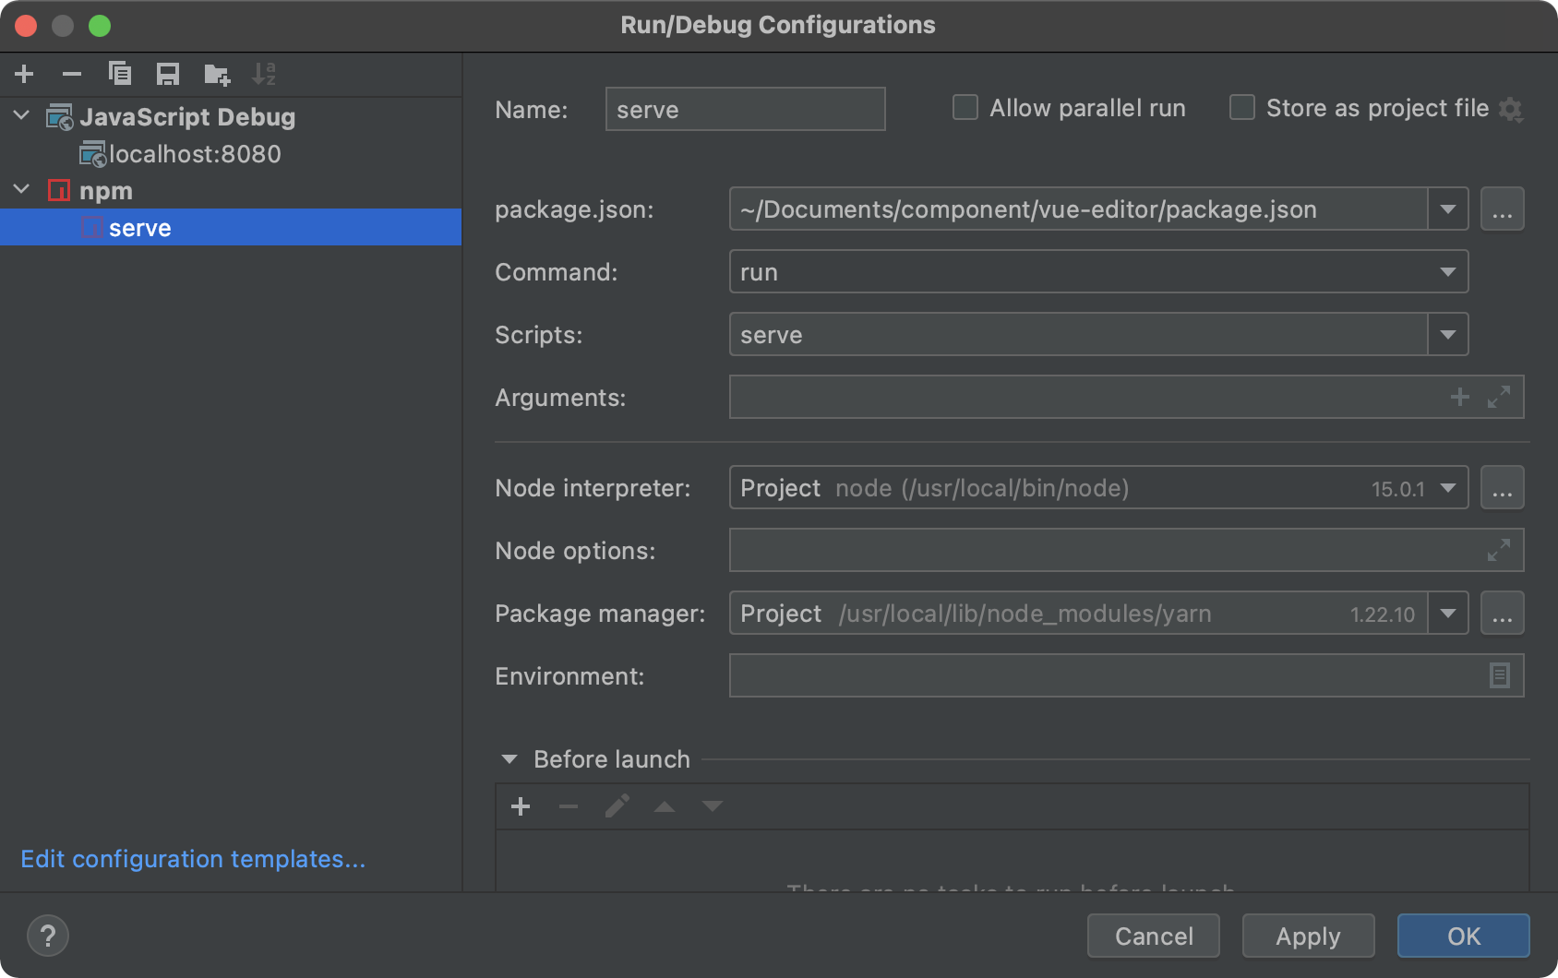Copy the selected configuration
The width and height of the screenshot is (1558, 978).
(120, 74)
